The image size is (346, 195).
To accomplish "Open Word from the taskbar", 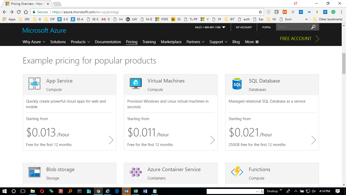I will pyautogui.click(x=145, y=191).
